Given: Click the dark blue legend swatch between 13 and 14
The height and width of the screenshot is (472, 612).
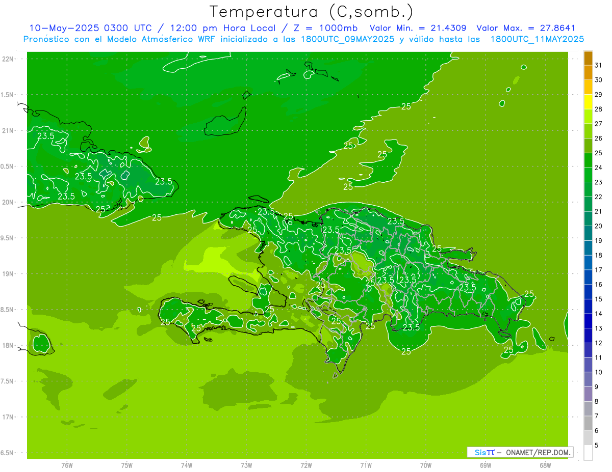Looking at the screenshot, I should (588, 321).
